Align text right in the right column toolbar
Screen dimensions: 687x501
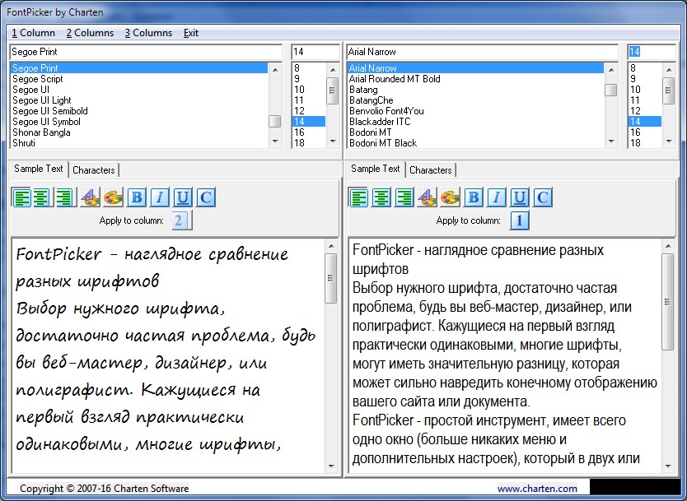pos(404,197)
